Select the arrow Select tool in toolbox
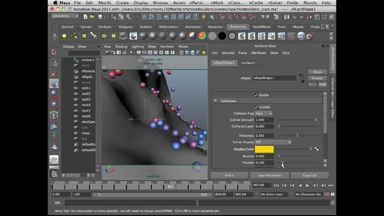Image resolution: width=384 pixels, height=216 pixels. tap(54, 52)
